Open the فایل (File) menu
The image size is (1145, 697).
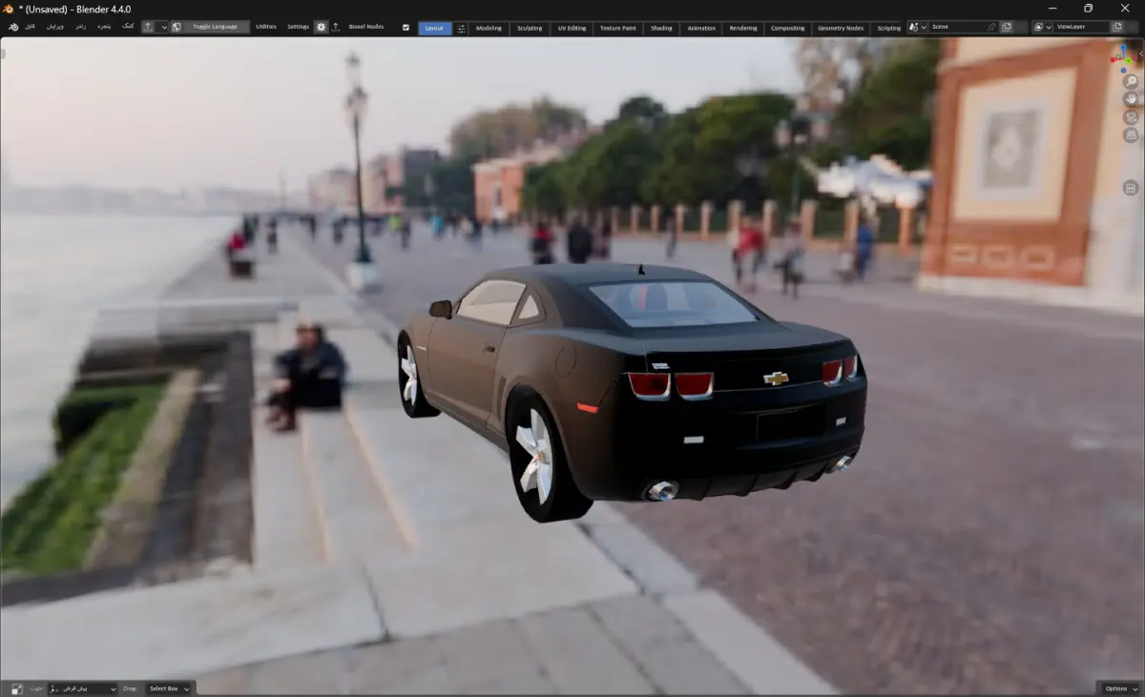pyautogui.click(x=31, y=27)
